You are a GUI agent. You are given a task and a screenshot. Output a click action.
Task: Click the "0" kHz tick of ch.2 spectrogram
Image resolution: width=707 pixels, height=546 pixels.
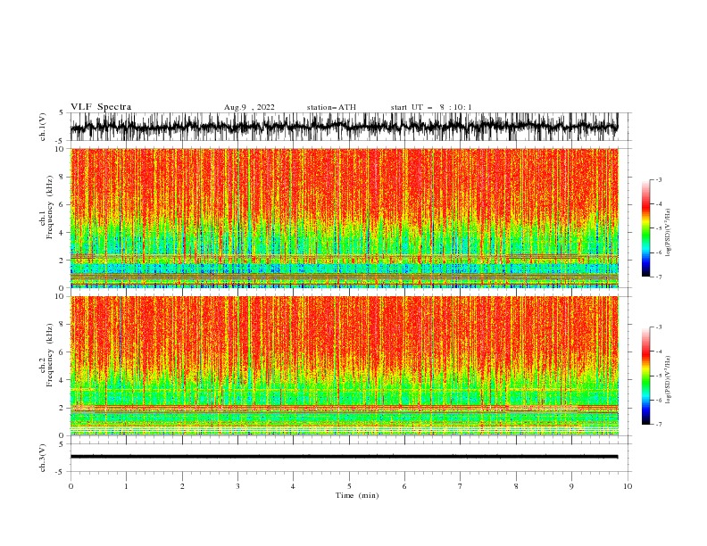[x=62, y=435]
